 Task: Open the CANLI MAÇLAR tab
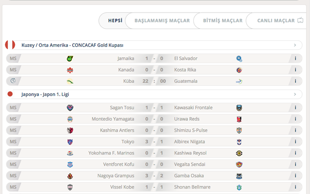(277, 20)
